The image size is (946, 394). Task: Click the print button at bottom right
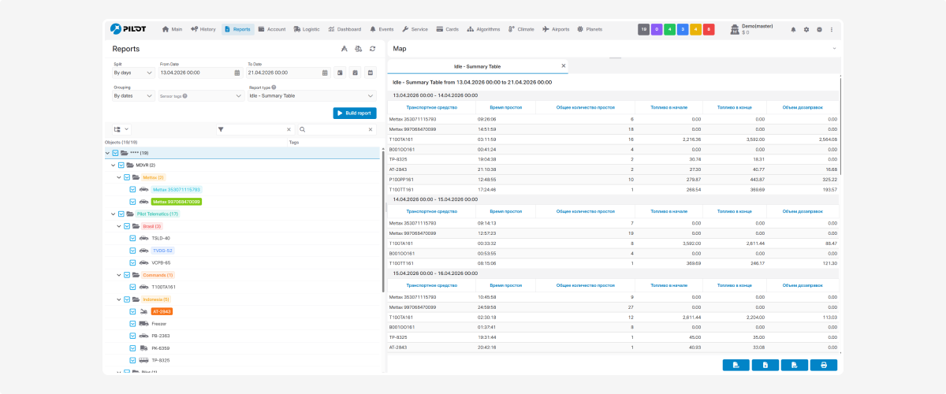pyautogui.click(x=823, y=365)
